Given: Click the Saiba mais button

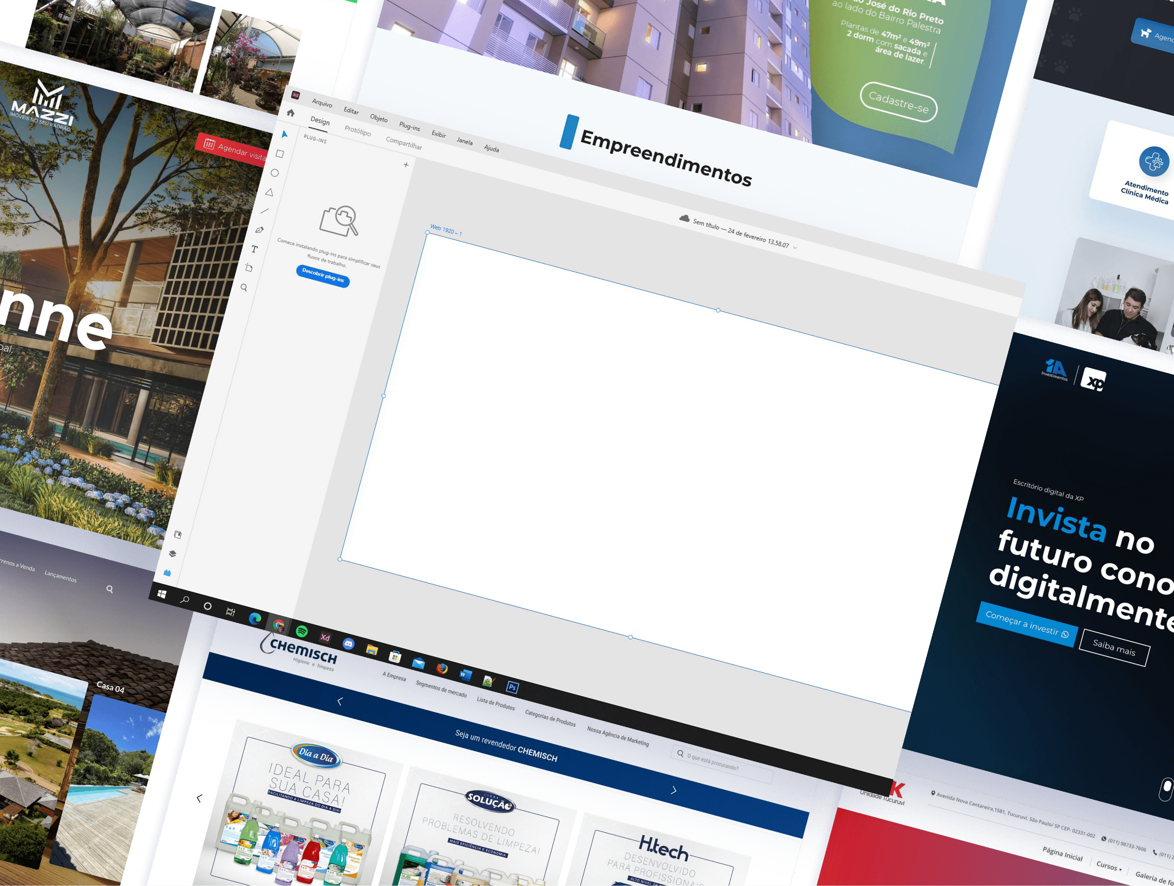Looking at the screenshot, I should pyautogui.click(x=1114, y=648).
